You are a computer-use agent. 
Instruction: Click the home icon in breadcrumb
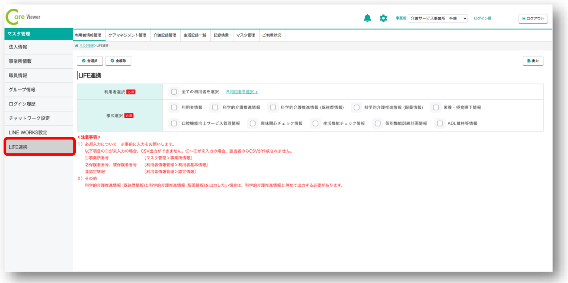pos(76,46)
